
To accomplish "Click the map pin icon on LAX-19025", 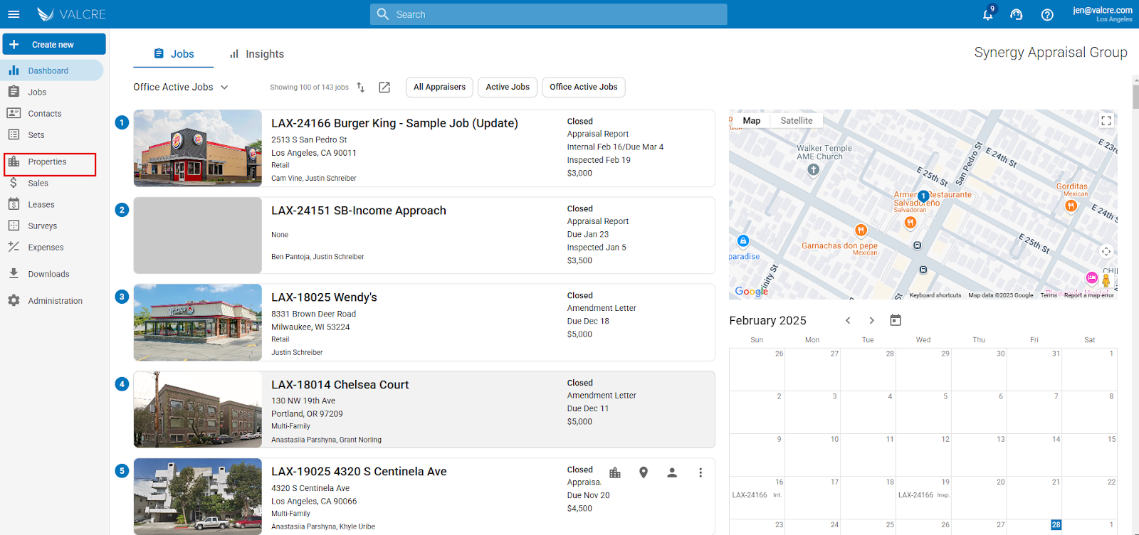I will coord(644,472).
